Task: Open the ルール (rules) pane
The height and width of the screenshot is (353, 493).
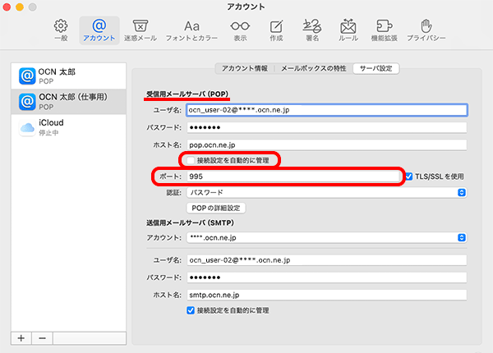Action: point(348,30)
